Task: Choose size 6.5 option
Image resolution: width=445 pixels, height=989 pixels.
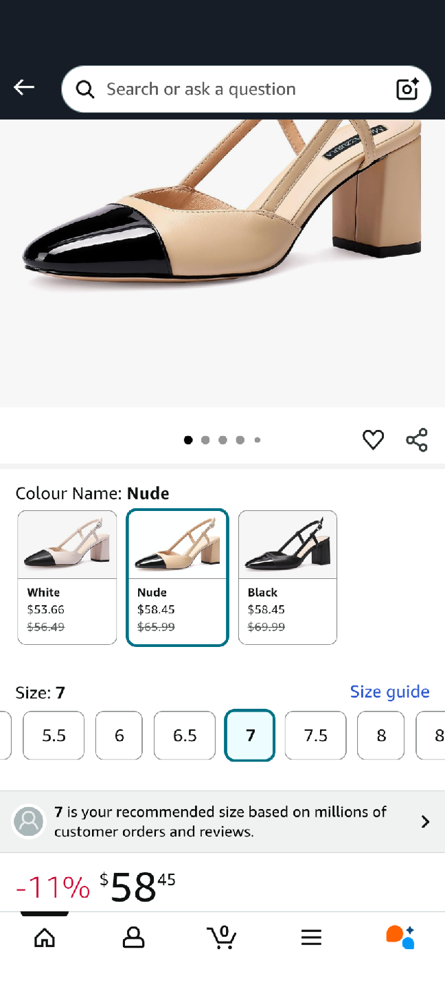Action: 185,736
